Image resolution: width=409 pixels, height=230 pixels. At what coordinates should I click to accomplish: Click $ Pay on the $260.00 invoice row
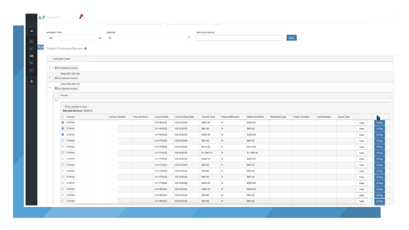[380, 122]
